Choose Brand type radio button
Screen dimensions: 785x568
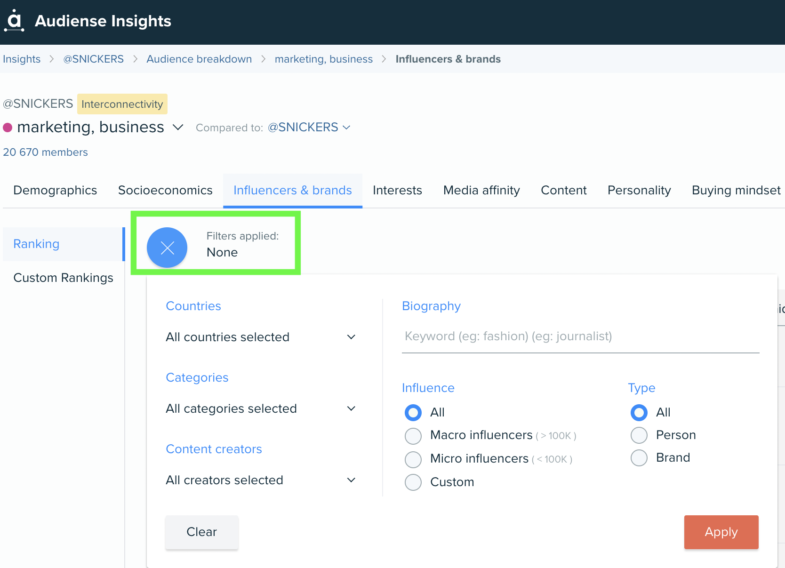[x=639, y=458]
